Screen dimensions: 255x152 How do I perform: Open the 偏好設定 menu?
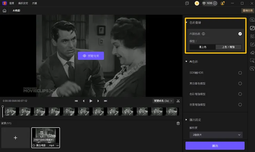23,3
